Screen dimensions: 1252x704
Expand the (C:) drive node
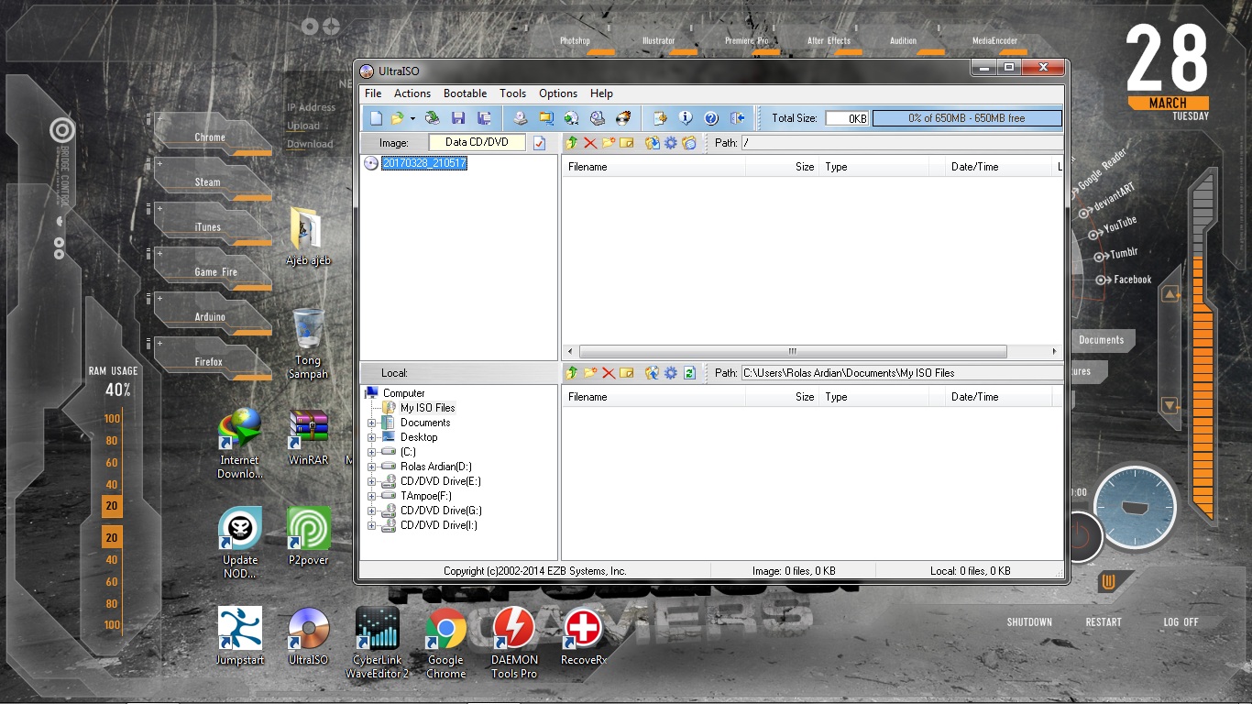[372, 452]
